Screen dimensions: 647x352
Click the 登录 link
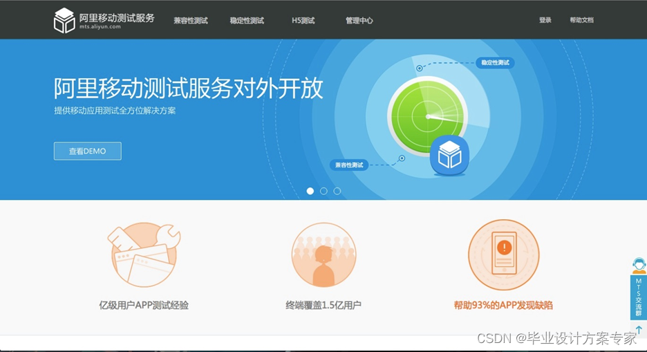[x=545, y=20]
